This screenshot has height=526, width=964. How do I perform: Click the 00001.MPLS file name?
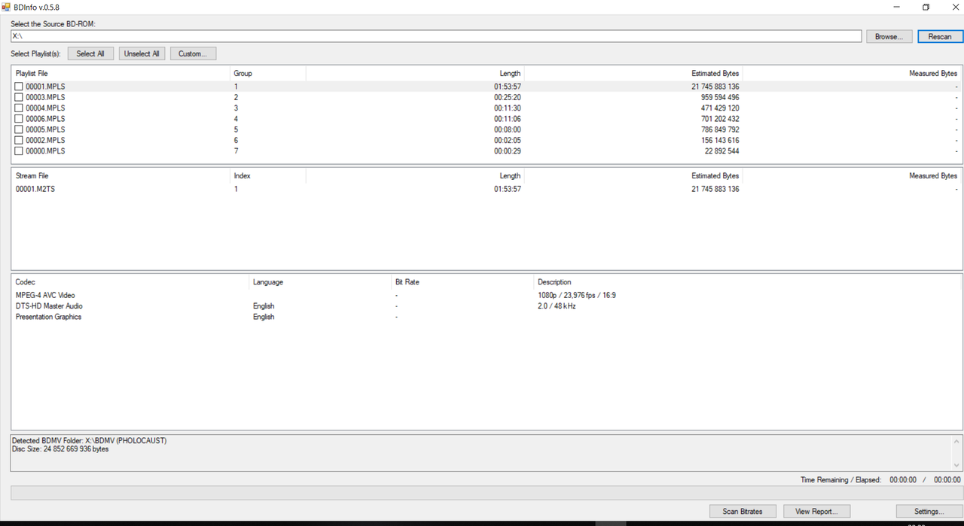point(45,87)
